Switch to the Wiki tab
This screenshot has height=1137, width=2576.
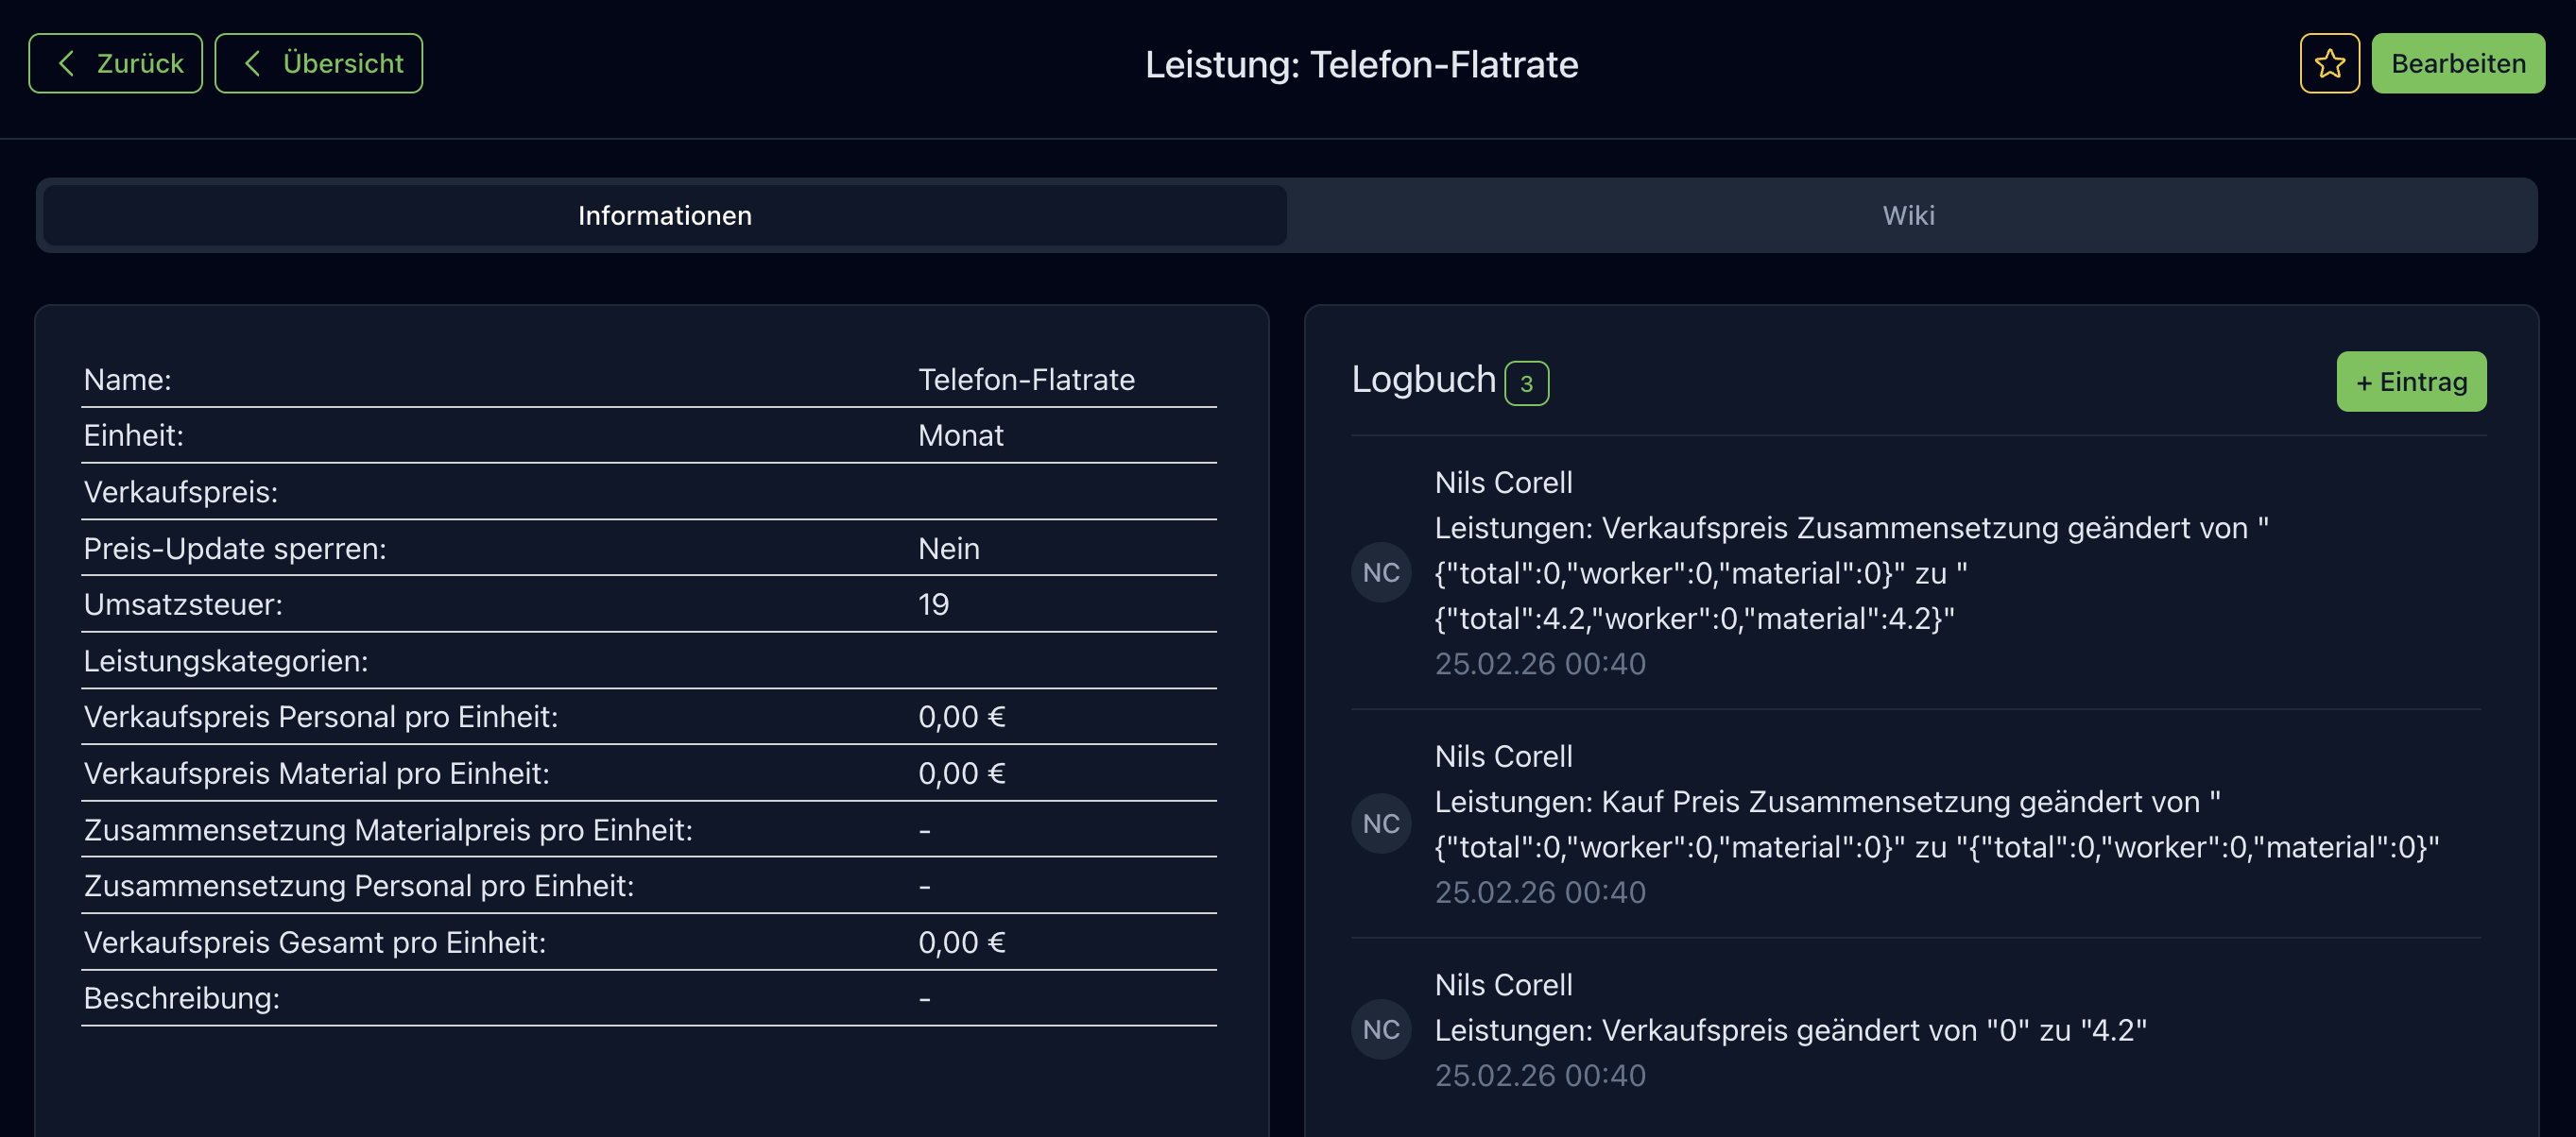coord(1908,216)
